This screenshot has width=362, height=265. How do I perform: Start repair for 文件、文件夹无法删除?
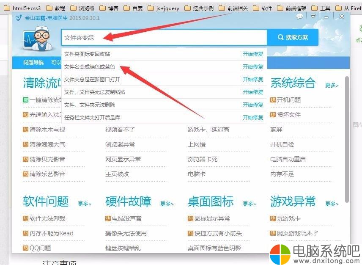click(253, 105)
